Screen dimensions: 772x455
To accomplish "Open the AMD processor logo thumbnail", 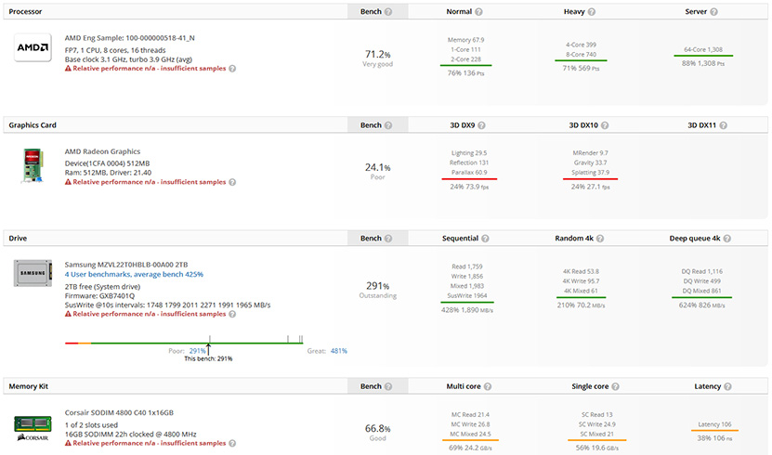I will 33,47.
